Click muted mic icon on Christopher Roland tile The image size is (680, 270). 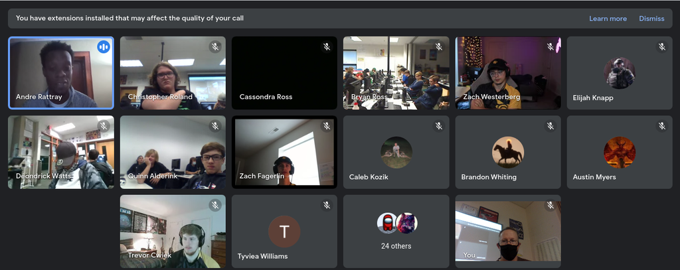(215, 46)
